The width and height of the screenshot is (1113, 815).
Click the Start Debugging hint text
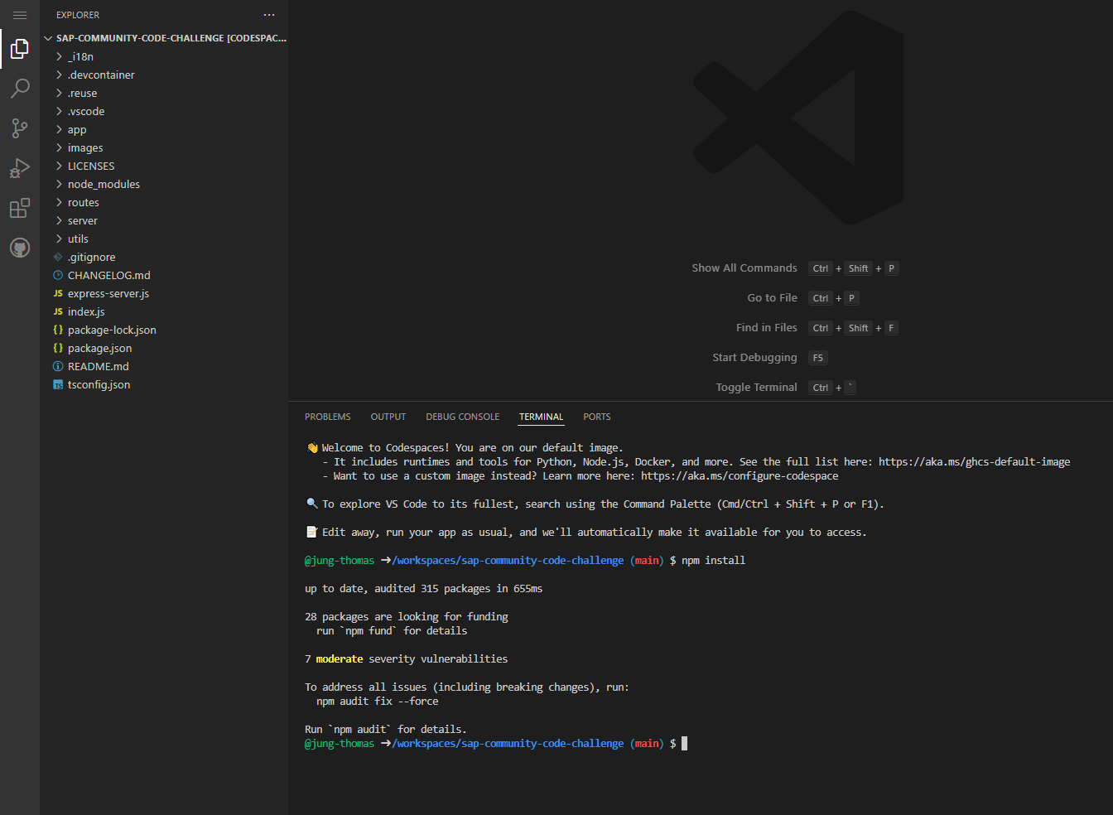coord(754,357)
